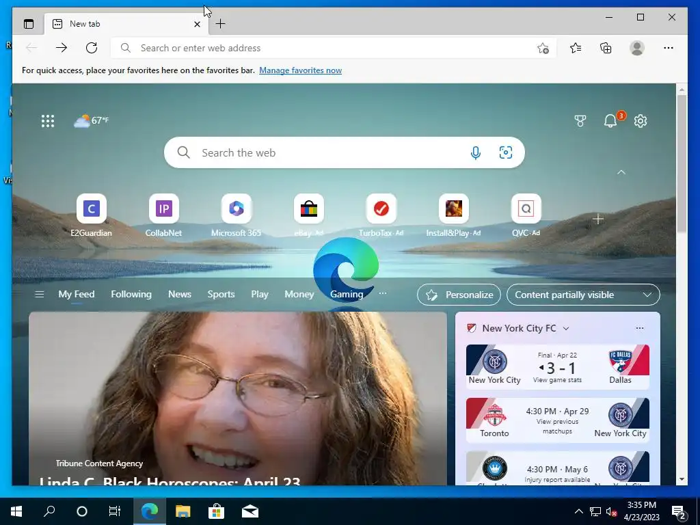Open Mail app from taskbar
Viewport: 700px width, 525px height.
(250, 511)
